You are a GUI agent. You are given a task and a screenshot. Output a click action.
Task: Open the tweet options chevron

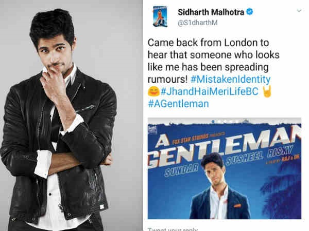299,11
